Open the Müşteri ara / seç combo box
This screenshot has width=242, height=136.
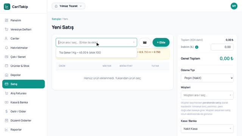coord(207,95)
